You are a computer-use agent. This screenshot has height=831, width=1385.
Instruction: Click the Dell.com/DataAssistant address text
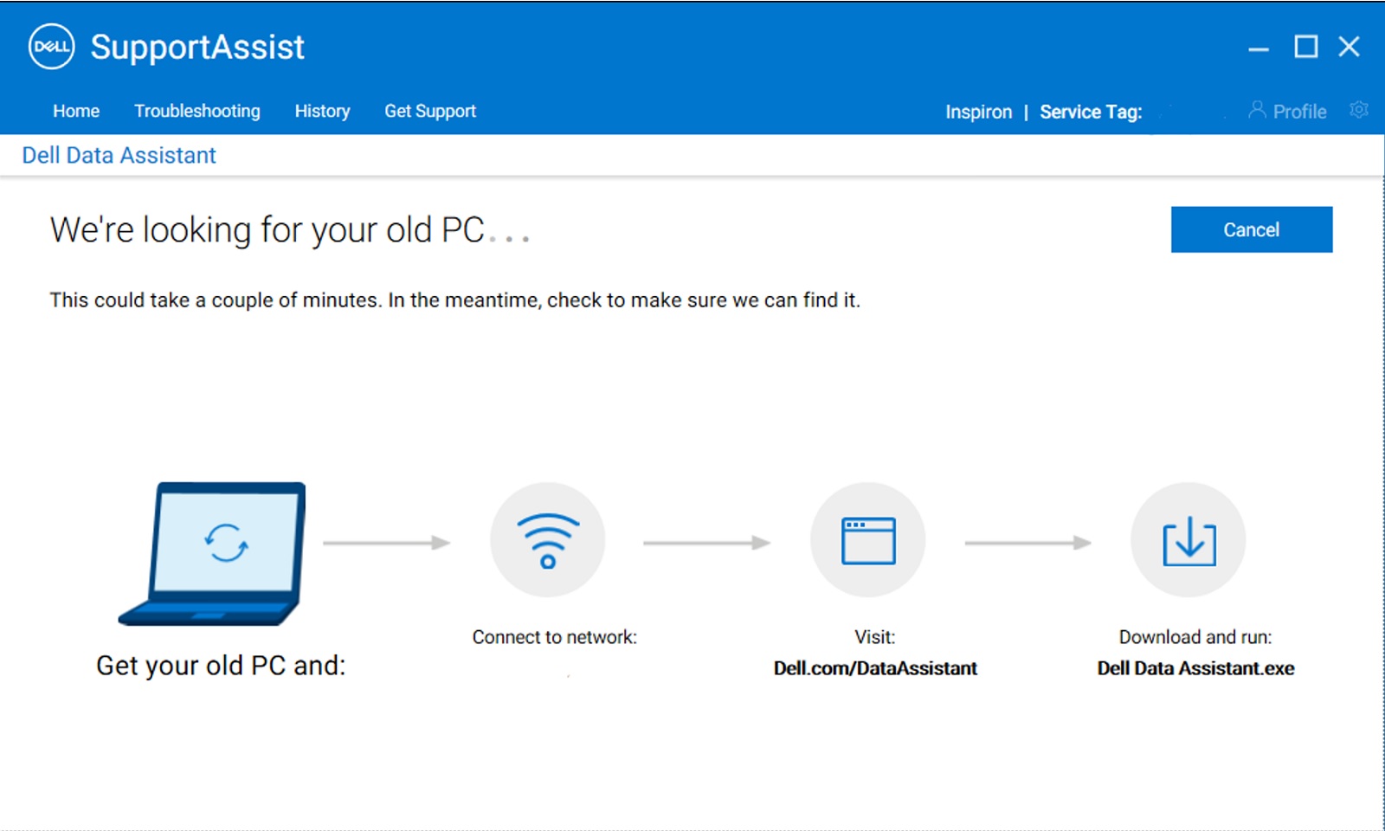(875, 668)
